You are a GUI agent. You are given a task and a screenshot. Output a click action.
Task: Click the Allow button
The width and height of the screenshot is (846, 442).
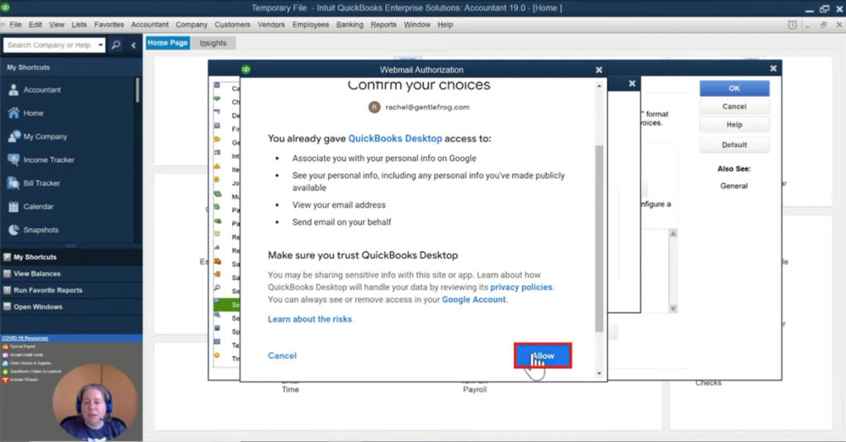(x=543, y=356)
